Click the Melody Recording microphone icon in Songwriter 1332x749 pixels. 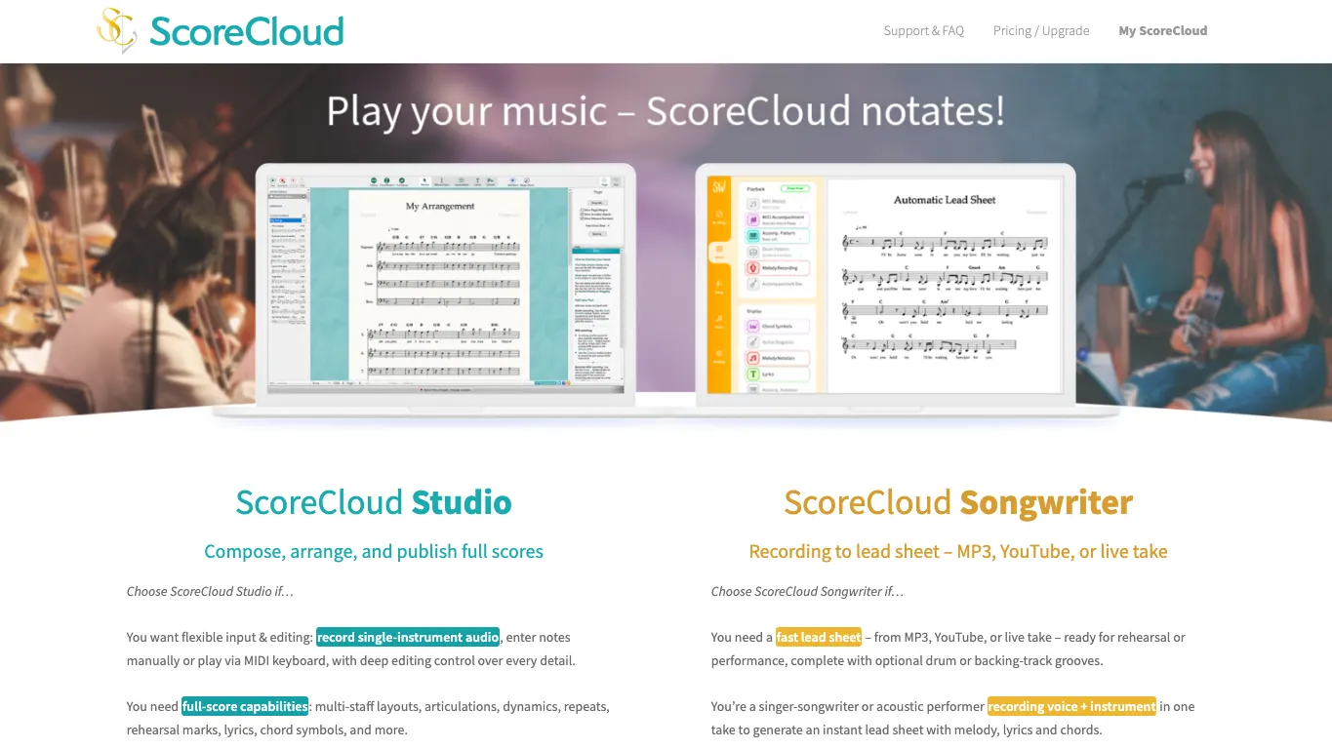click(752, 268)
